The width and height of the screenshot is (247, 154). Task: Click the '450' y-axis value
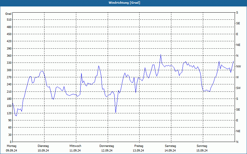click(9, 34)
